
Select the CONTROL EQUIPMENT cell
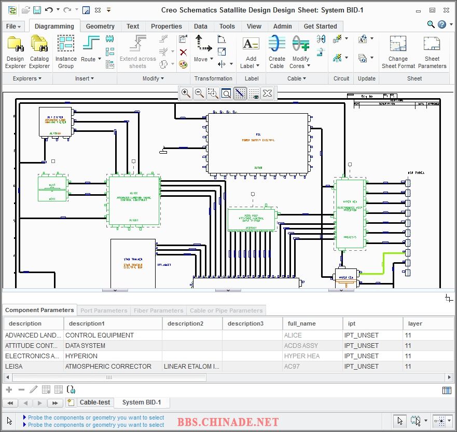pos(113,335)
